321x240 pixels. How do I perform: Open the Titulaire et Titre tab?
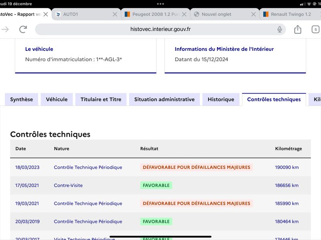pos(101,99)
